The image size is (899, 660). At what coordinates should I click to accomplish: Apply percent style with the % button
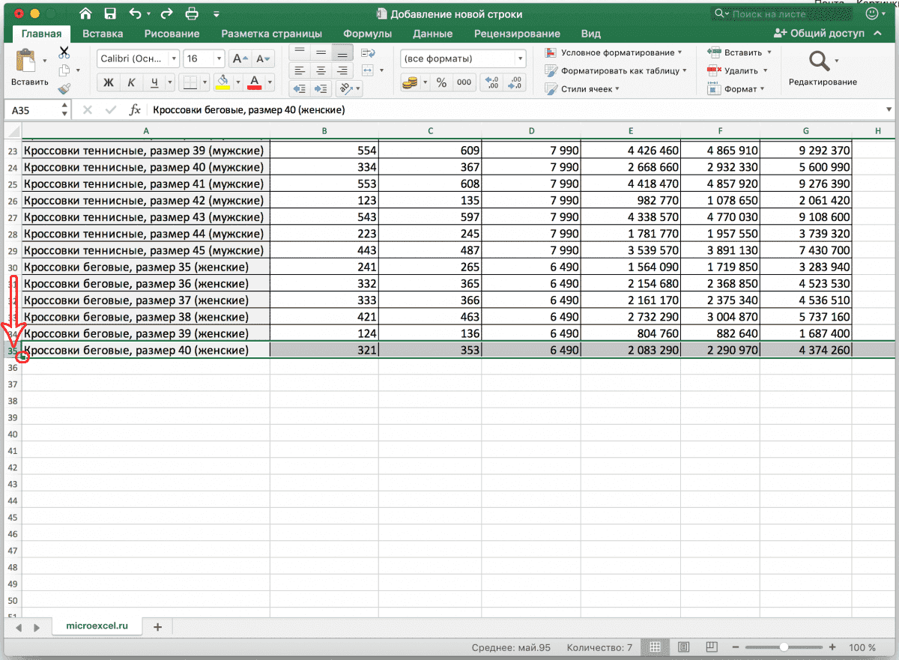[x=441, y=82]
